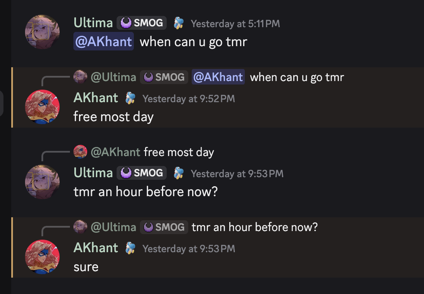Click the SMOG server tag beside the 5:11 PM timestamp
The image size is (424, 294).
[x=142, y=23]
